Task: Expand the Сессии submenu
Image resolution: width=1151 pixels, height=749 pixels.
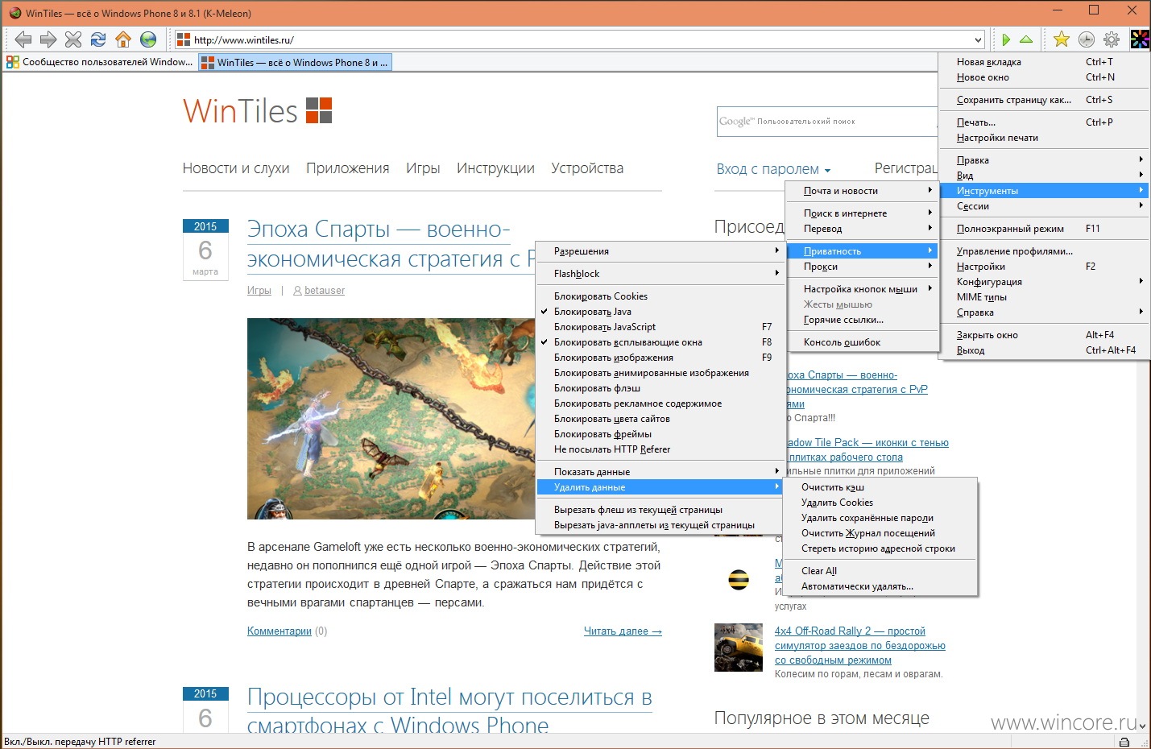Action: click(1045, 206)
